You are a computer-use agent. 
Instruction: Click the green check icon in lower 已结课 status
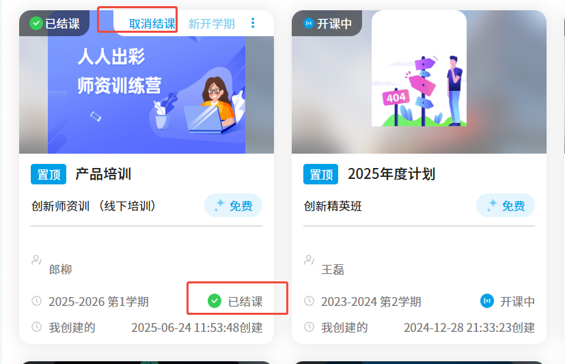(x=215, y=301)
